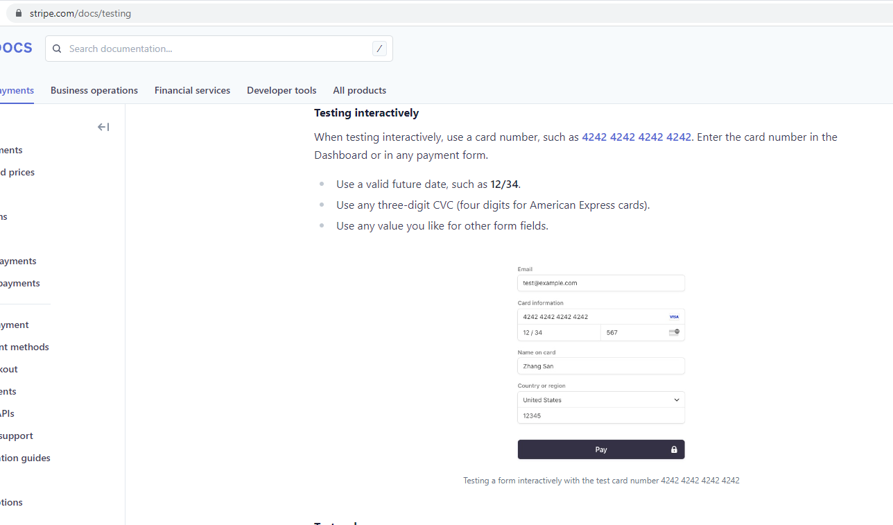Click the slash shortcut badge in search
Image resolution: width=893 pixels, height=525 pixels.
(x=379, y=49)
